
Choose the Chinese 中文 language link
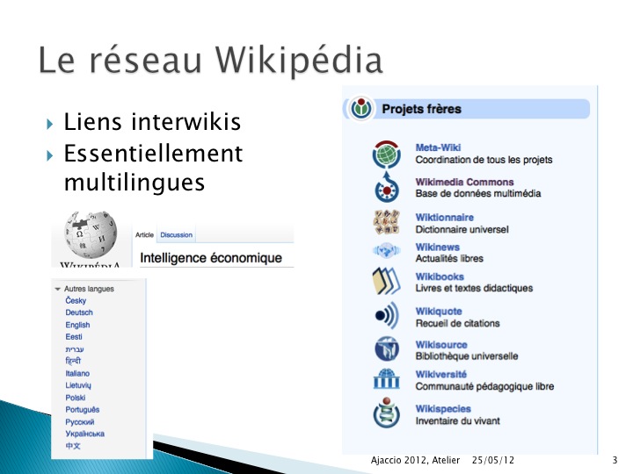pos(73,446)
